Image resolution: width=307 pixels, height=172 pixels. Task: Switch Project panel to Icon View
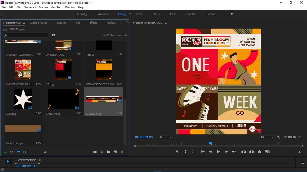point(18,152)
